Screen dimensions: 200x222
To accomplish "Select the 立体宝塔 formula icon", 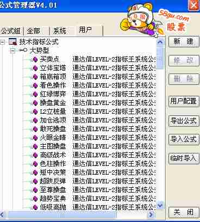I will (35, 68).
